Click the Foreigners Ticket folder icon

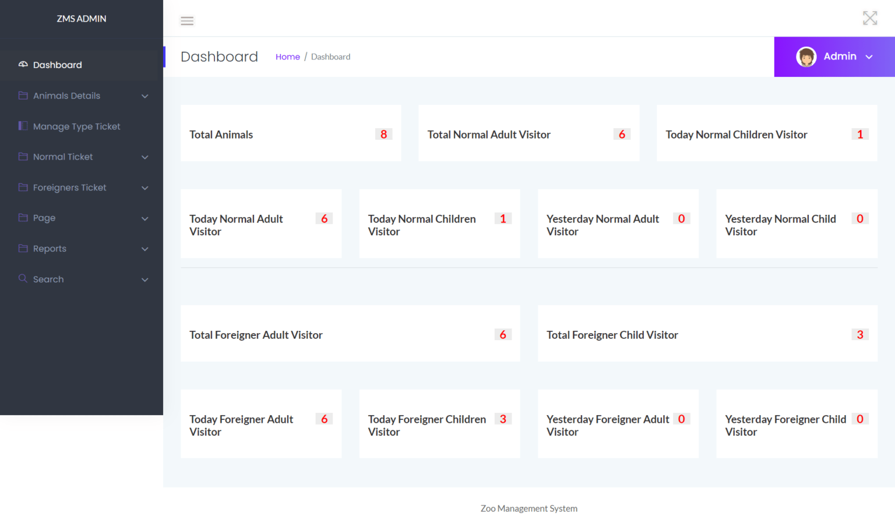22,187
